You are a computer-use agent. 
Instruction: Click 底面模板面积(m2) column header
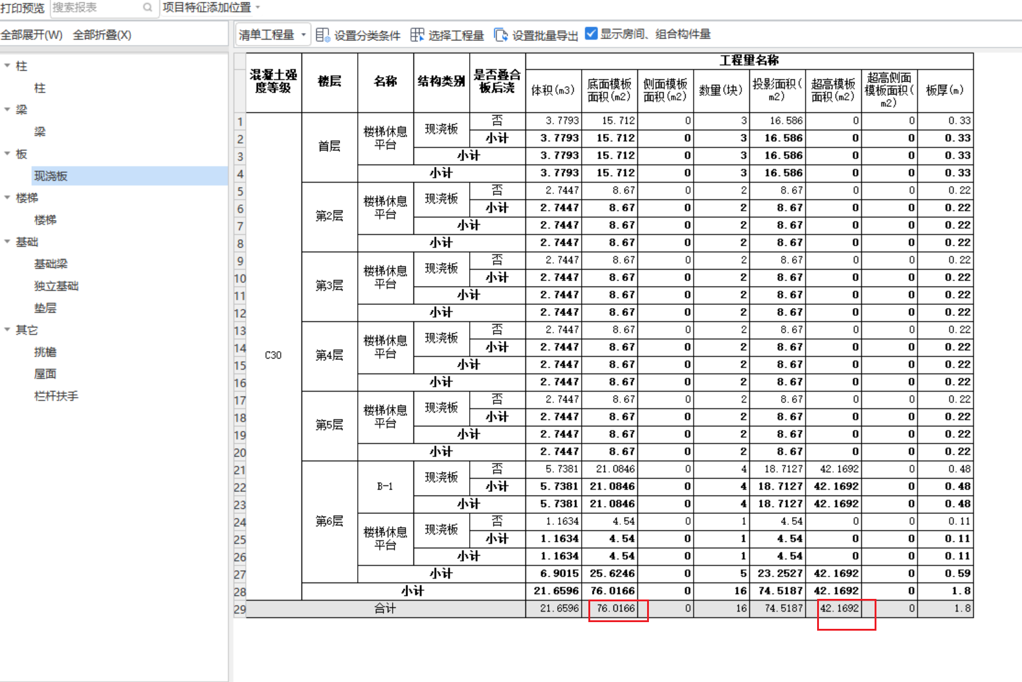(x=609, y=90)
